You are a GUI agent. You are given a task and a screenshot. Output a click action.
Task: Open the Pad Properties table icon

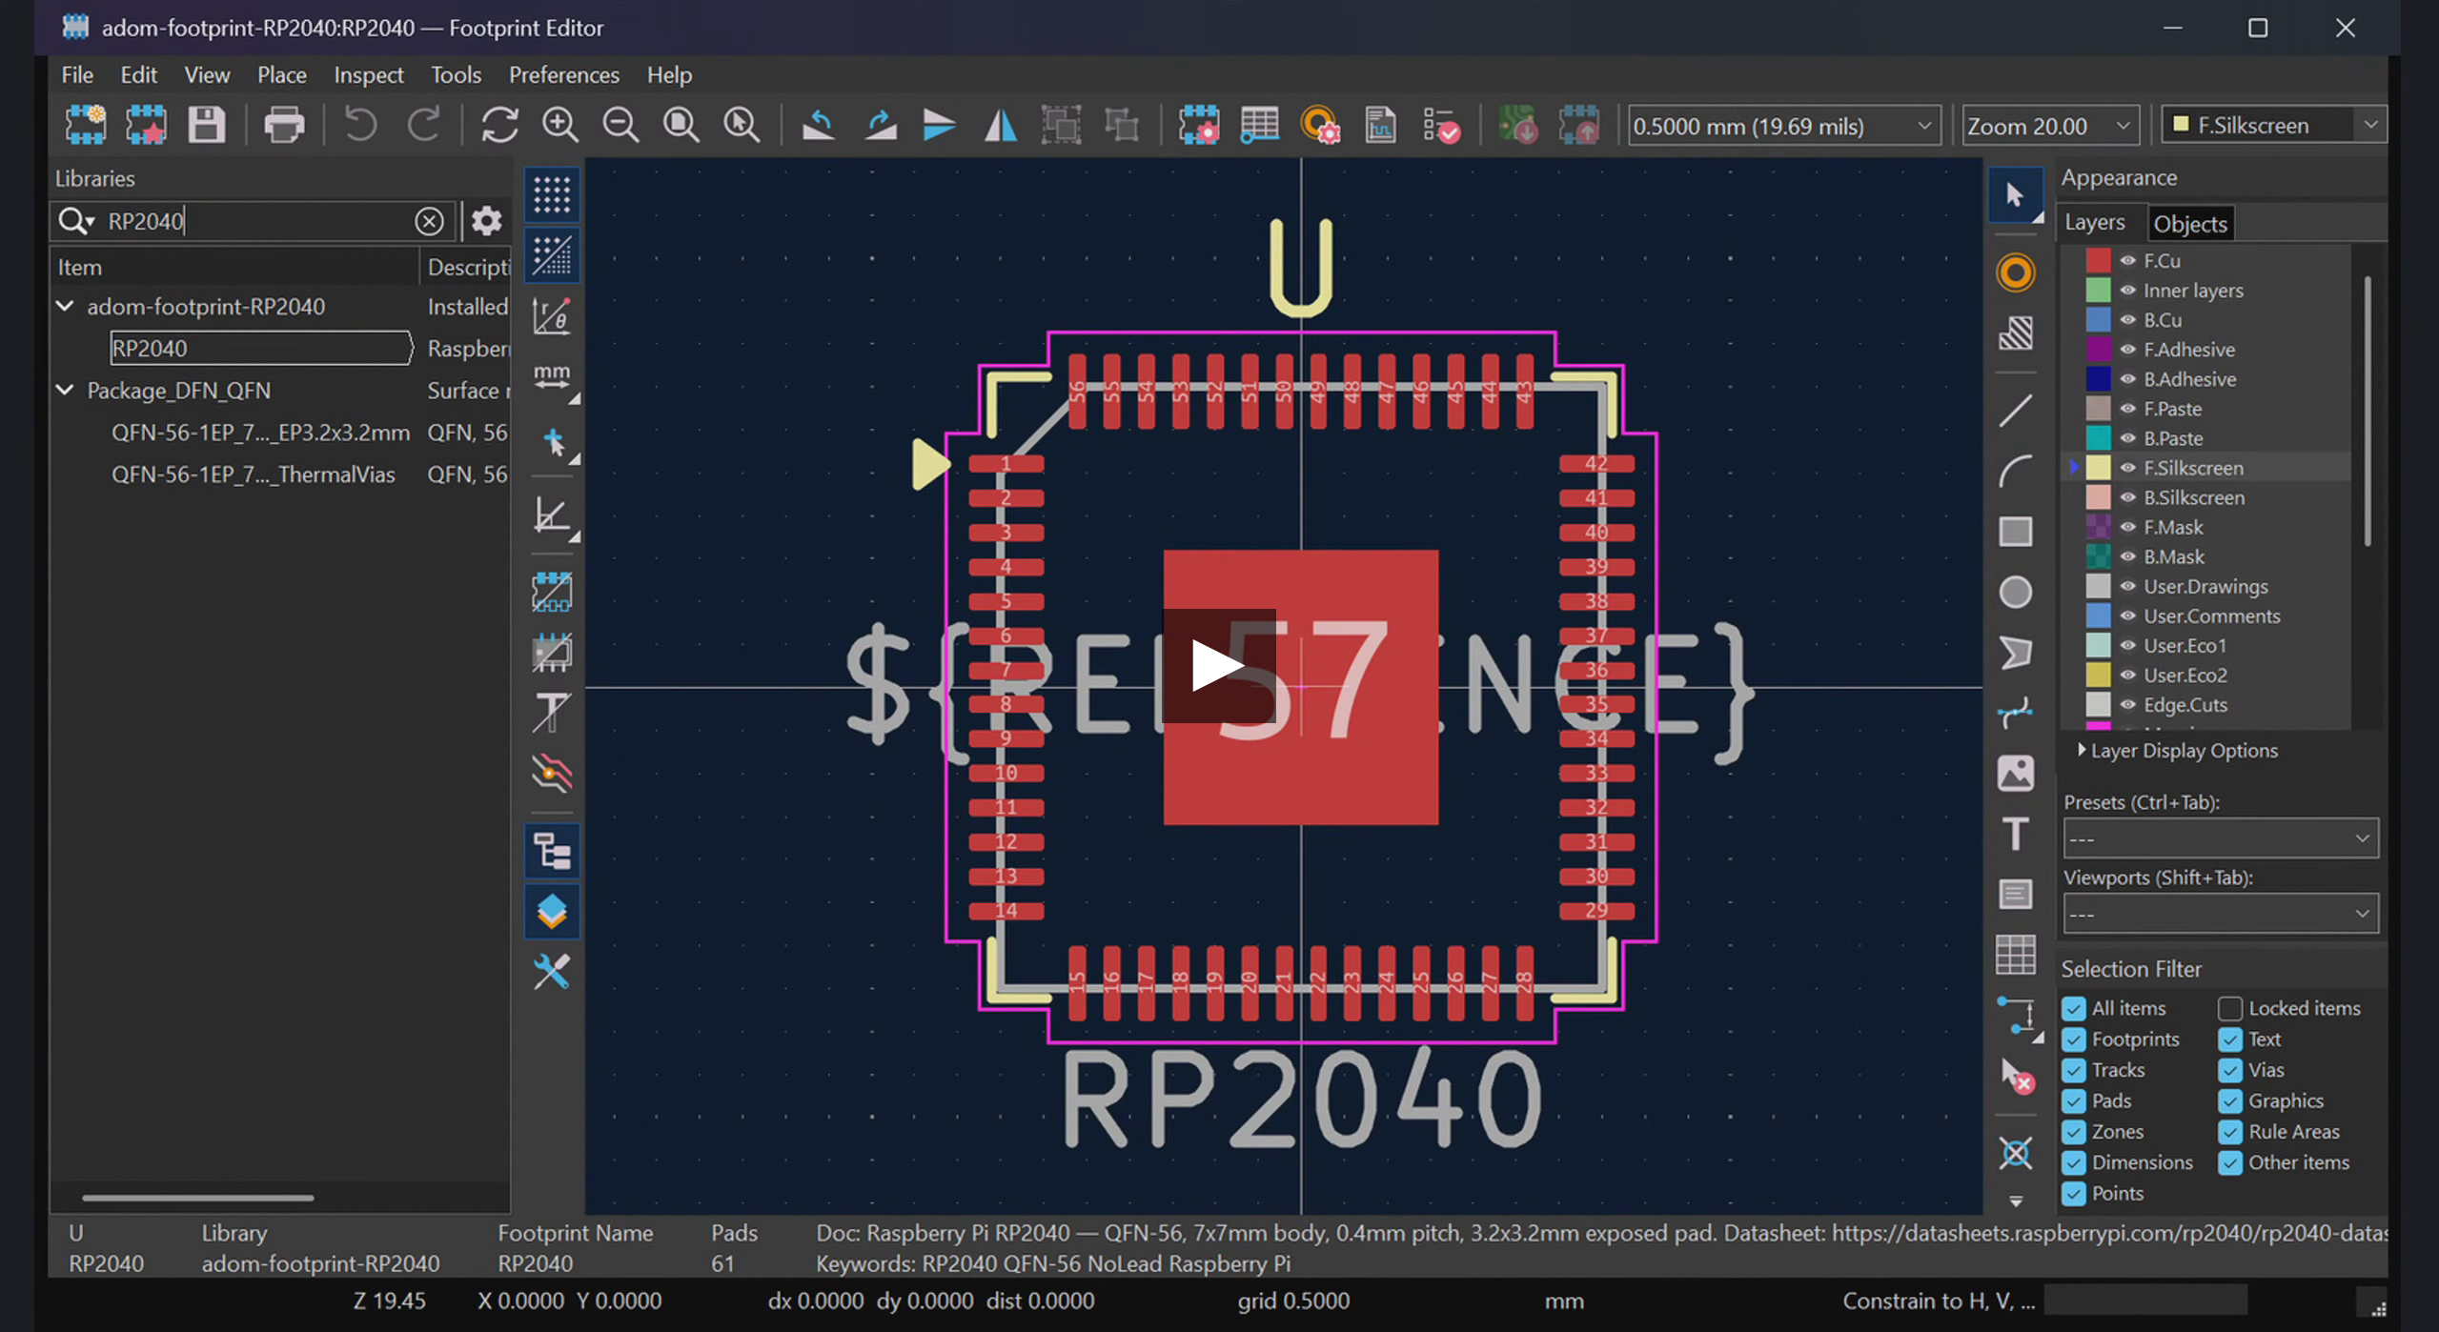1259,125
